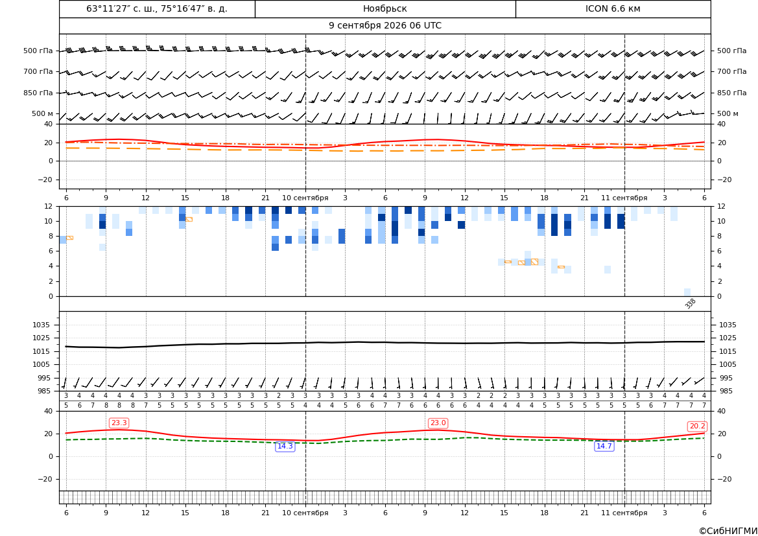758x536 pixels.
Task: Click the 14.3 minimum temperature label
Action: [x=285, y=446]
